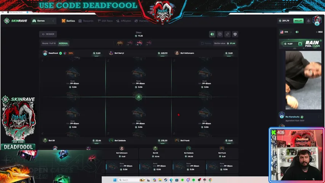Click the Bot Frank summary avatar in results row

pos(222,148)
